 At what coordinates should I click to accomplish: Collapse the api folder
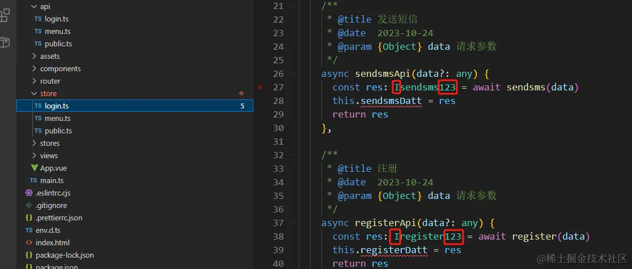[x=34, y=7]
